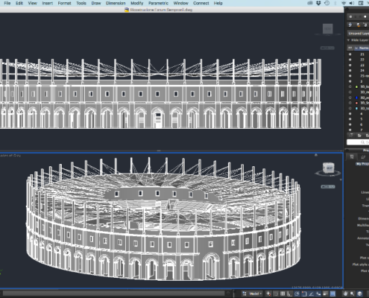369x298 pixels.
Task: Toggle visibility of layer 6
Action: point(350,124)
